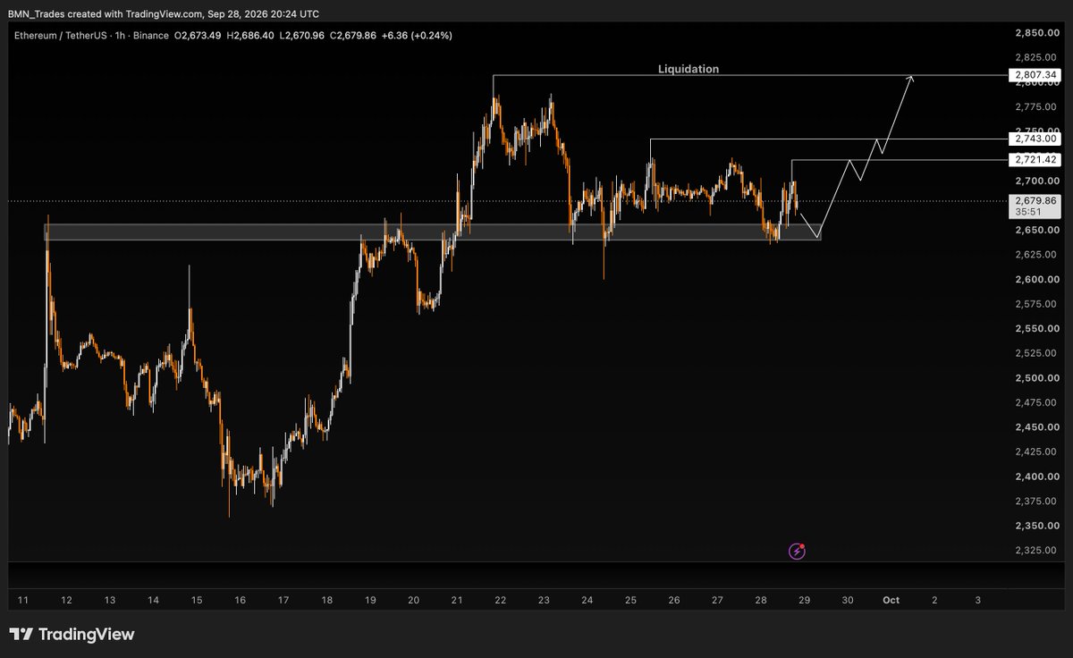Select the gray support zone rectangle
Screen dimensions: 1073x658
point(432,232)
